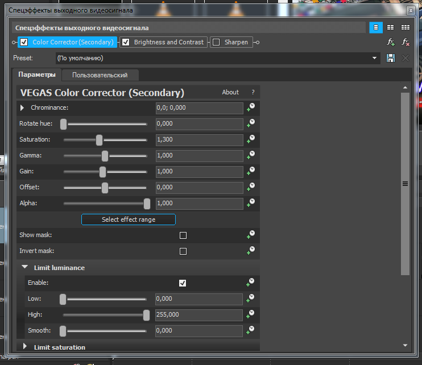Click the Offset slider handle
Image resolution: width=422 pixels, height=365 pixels.
[105, 188]
